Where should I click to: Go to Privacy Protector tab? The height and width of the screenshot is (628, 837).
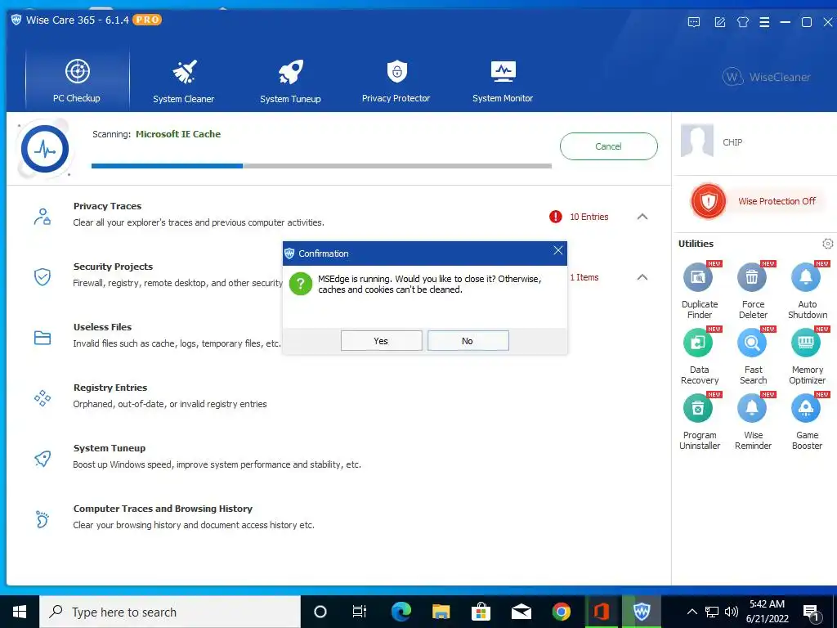[396, 80]
